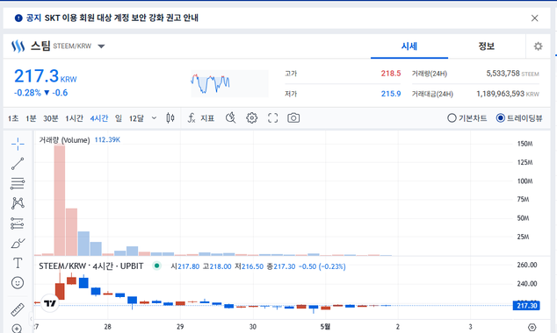Image resolution: width=557 pixels, height=333 pixels.
Task: Click the 150M volume scale label
Action: point(524,144)
